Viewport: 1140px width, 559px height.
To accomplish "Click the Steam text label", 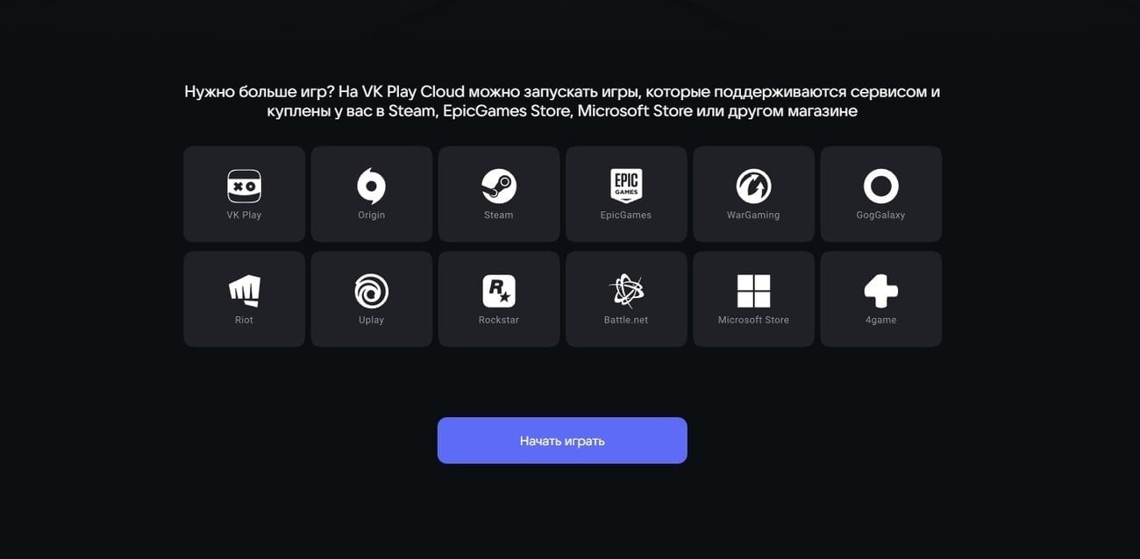I will (x=499, y=215).
